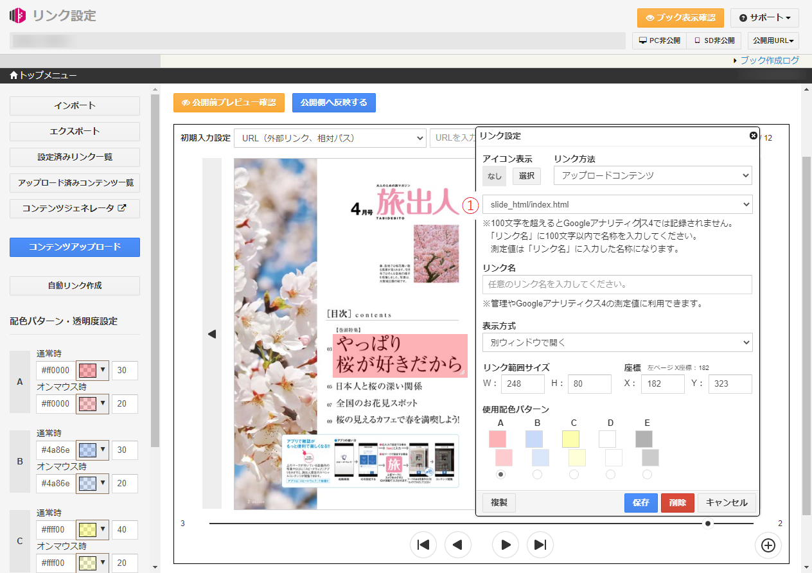Open Content Generator external link
Screen dimensions: 812x573
(75, 208)
